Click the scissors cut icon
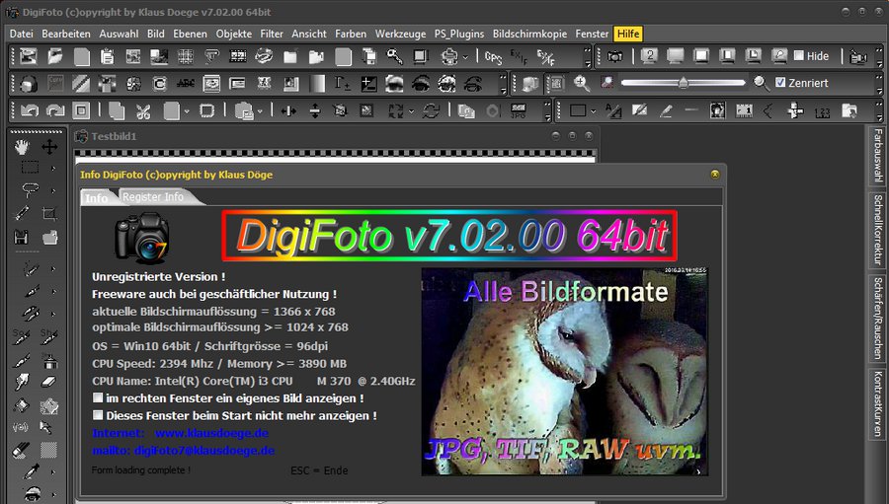 (143, 111)
